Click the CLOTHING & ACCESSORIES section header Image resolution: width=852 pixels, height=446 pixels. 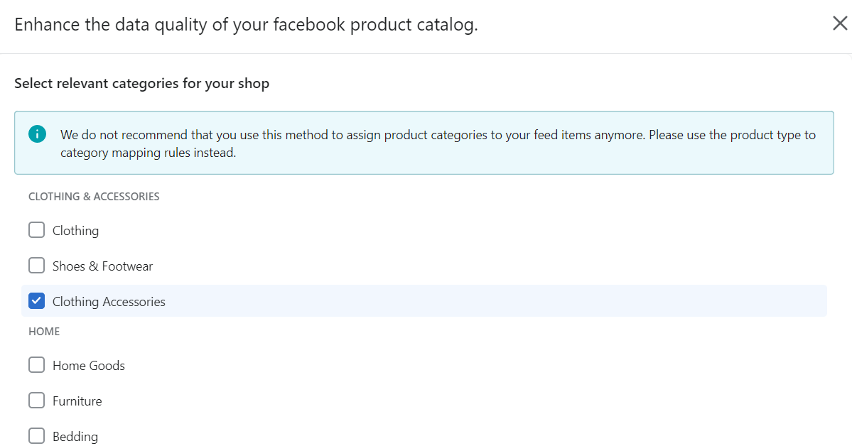(x=94, y=197)
